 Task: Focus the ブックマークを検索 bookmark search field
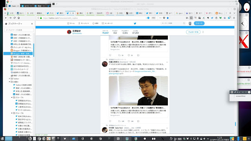pyautogui.click(x=19, y=30)
